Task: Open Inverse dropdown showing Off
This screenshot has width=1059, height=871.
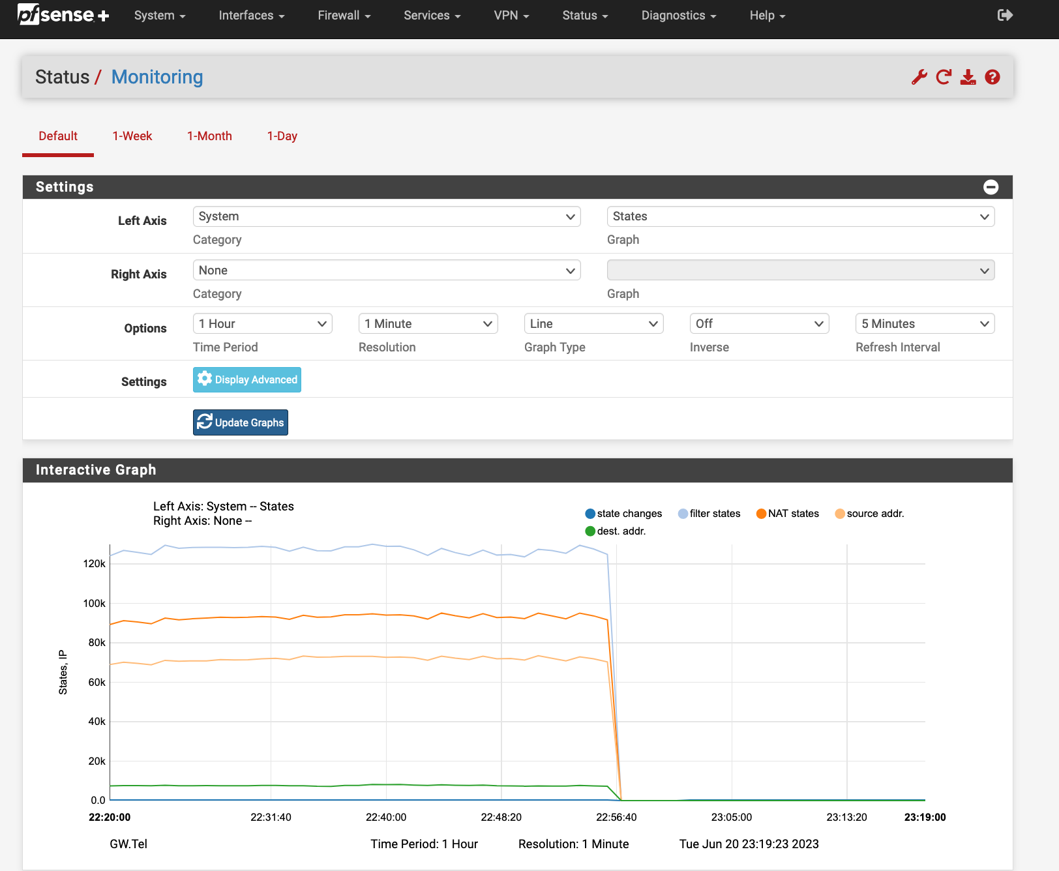Action: (760, 324)
